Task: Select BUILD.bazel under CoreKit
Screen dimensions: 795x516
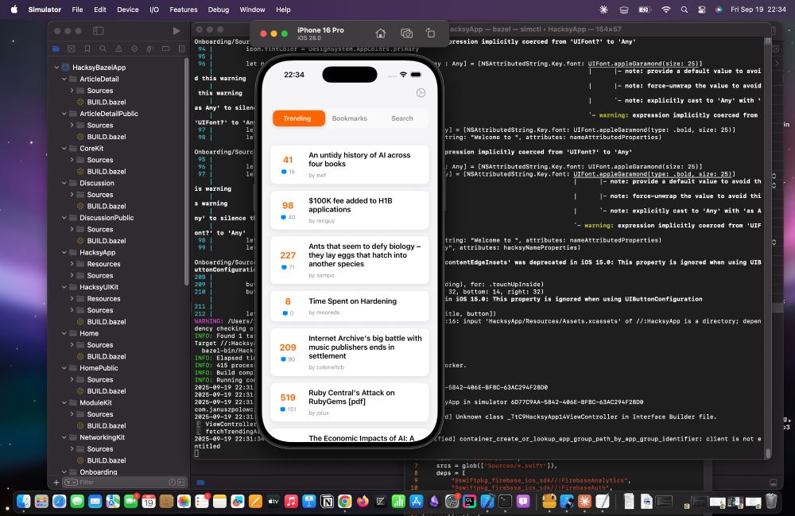Action: [x=106, y=171]
